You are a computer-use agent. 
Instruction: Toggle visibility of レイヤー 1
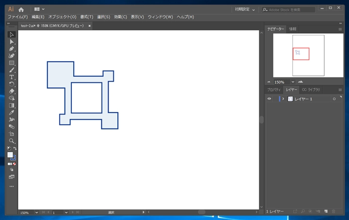pyautogui.click(x=269, y=99)
